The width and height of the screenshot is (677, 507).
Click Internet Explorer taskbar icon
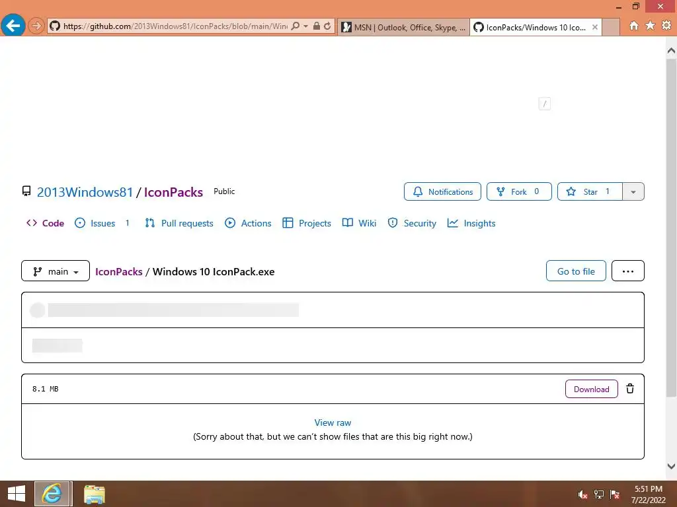pos(52,494)
